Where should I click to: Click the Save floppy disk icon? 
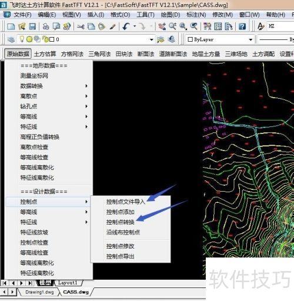coord(32,26)
